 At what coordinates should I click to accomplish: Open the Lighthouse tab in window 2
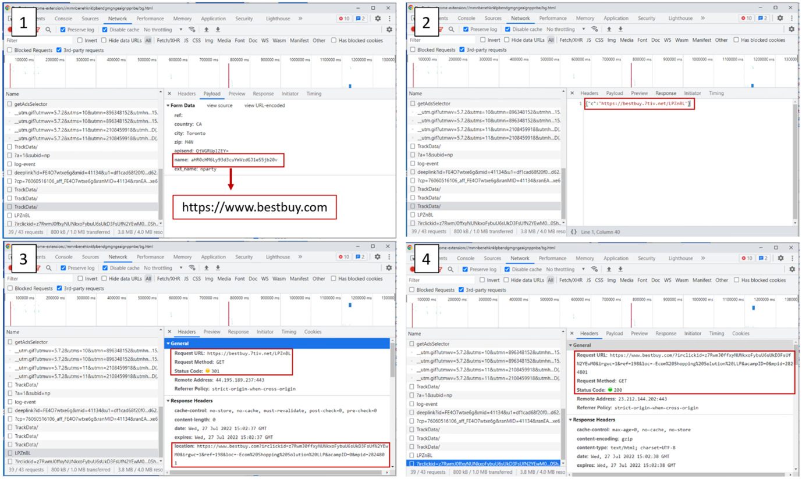[680, 18]
